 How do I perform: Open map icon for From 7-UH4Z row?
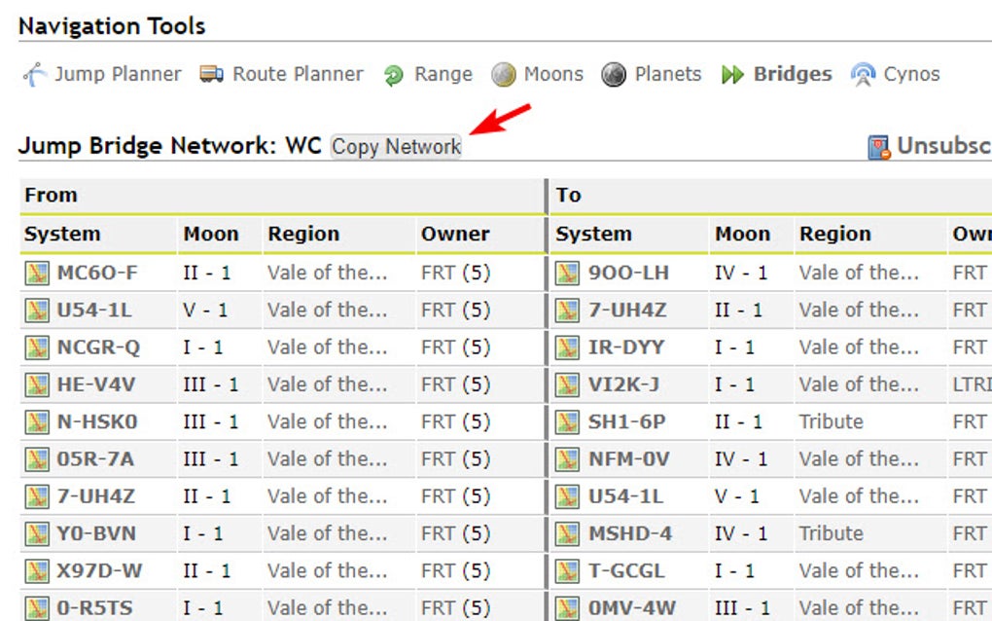coord(37,497)
